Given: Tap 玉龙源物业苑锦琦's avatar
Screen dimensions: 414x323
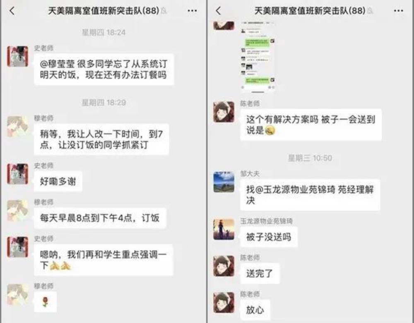Looking at the screenshot, I should (x=224, y=229).
